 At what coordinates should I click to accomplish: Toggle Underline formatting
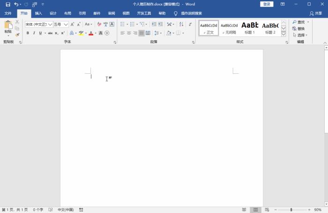(40, 33)
